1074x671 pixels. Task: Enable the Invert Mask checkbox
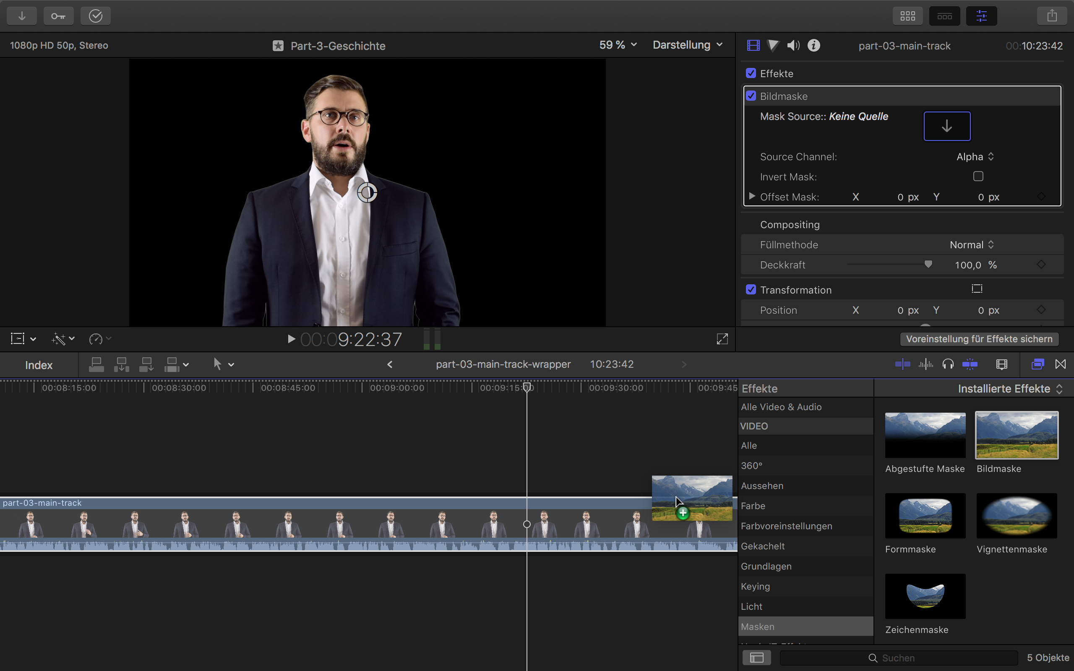click(978, 176)
